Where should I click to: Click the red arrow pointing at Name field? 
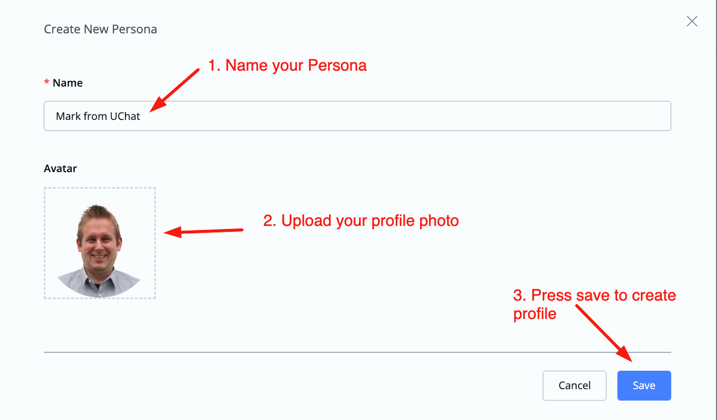[x=175, y=90]
